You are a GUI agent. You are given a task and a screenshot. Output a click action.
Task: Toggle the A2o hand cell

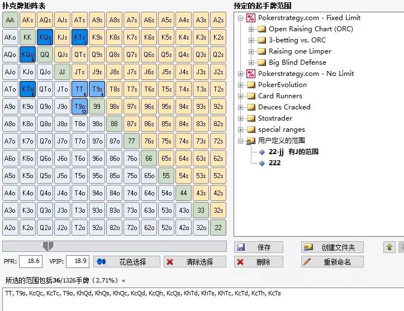pos(10,228)
